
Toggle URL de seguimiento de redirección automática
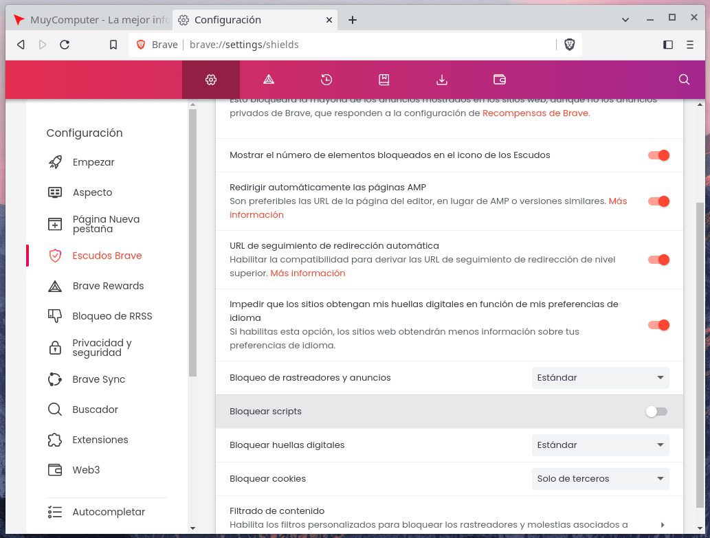[x=658, y=260]
